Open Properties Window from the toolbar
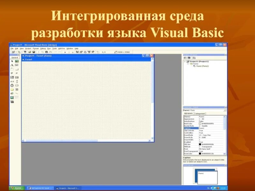 pos(81,52)
